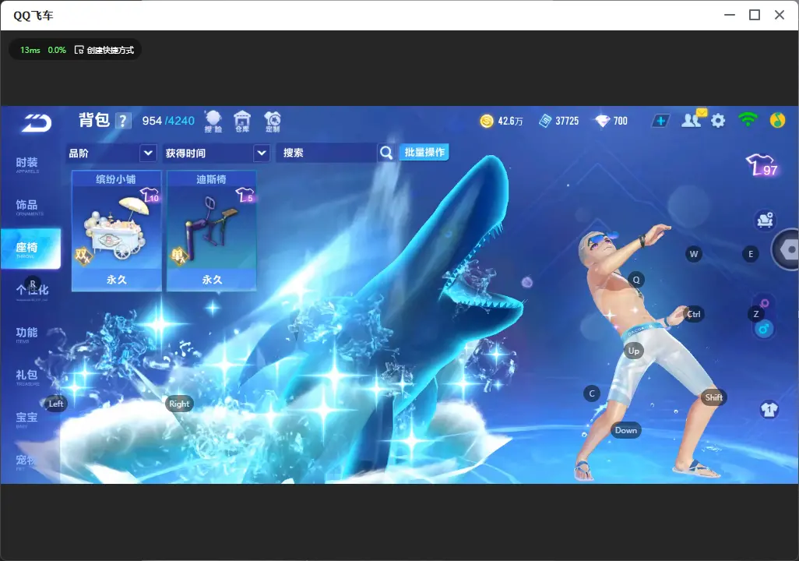Switch to the 功能 items tab

27,334
